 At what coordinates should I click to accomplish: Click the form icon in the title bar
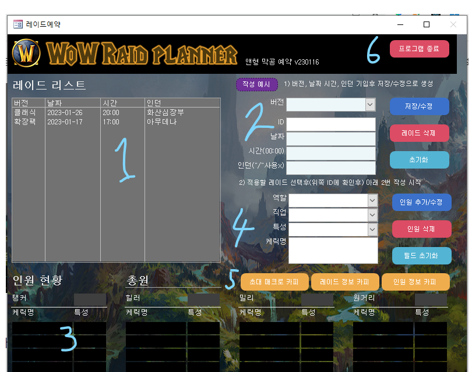pyautogui.click(x=17, y=24)
